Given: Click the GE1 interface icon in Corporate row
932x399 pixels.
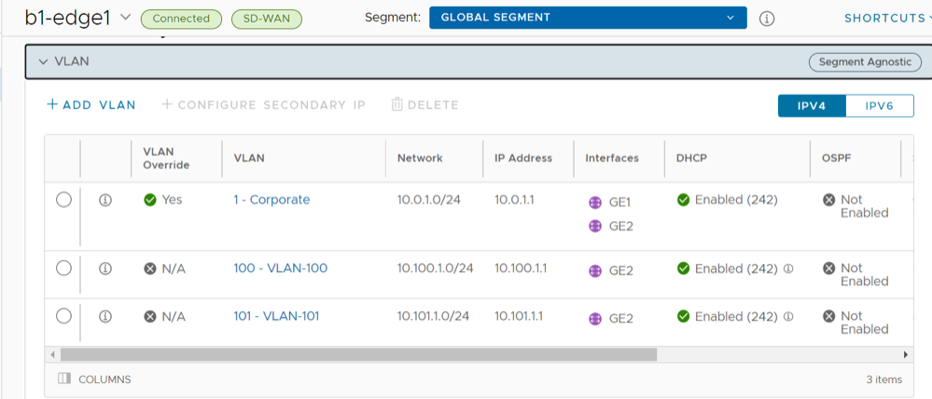Looking at the screenshot, I should pyautogui.click(x=595, y=202).
